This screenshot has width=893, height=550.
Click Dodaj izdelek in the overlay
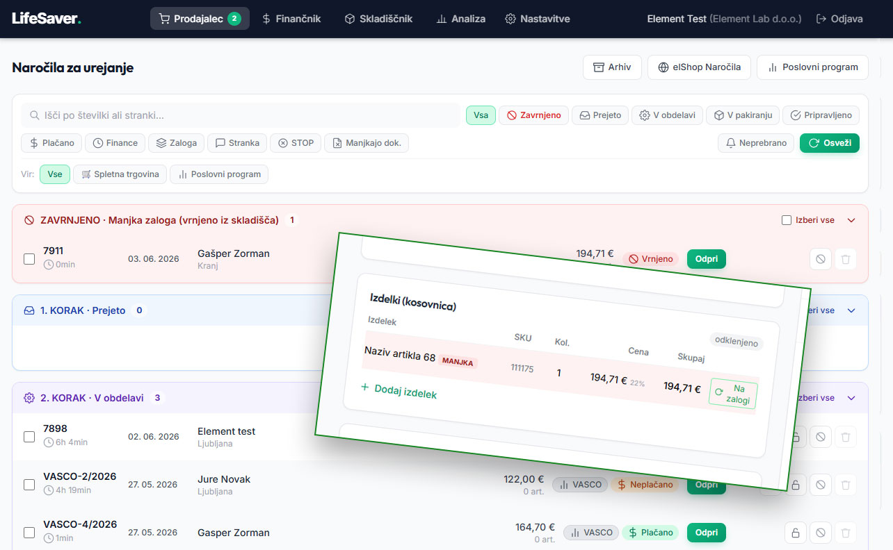click(x=399, y=391)
